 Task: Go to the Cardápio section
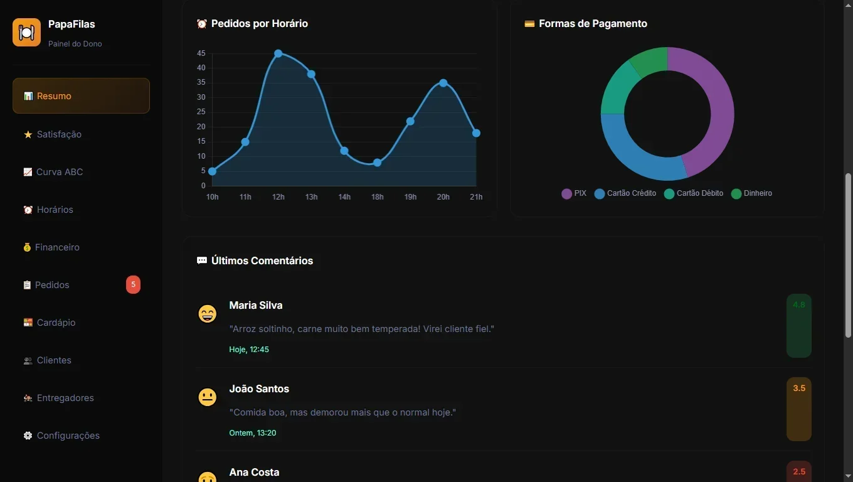tap(56, 323)
